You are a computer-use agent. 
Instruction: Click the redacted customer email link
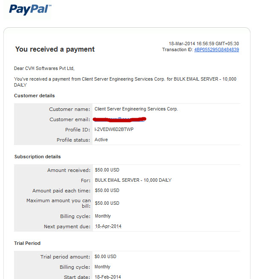pyautogui.click(x=119, y=119)
